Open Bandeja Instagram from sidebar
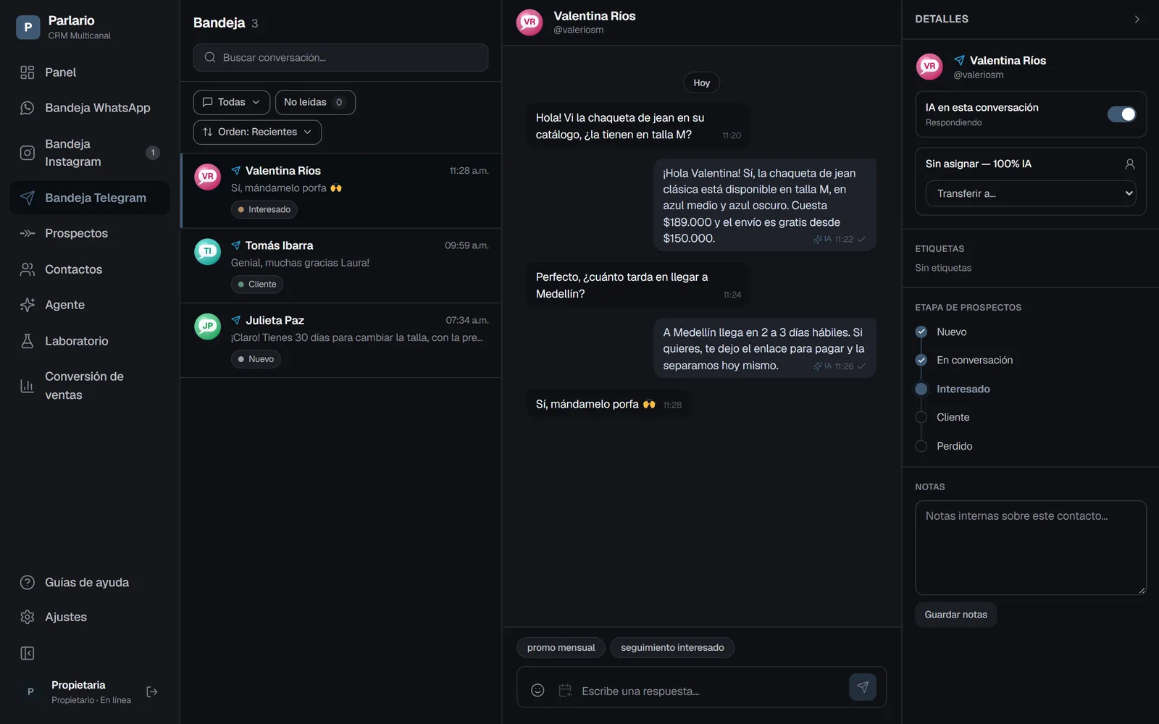The image size is (1159, 724). pos(89,153)
